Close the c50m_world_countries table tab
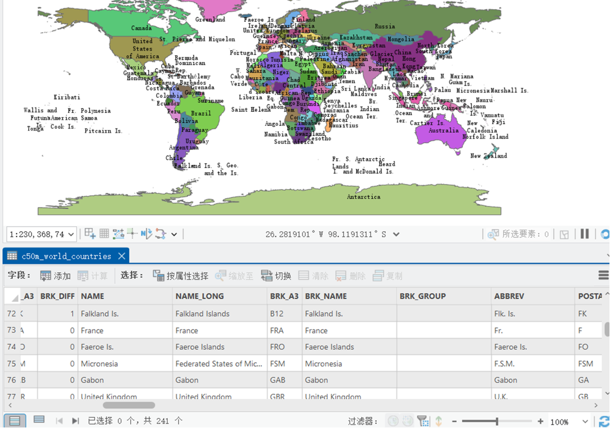The width and height of the screenshot is (610, 428). pos(122,256)
